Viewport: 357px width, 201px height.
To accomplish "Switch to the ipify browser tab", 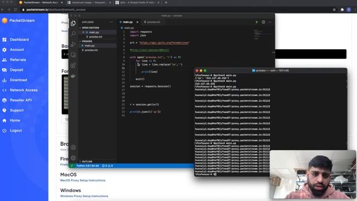I will [137, 2].
